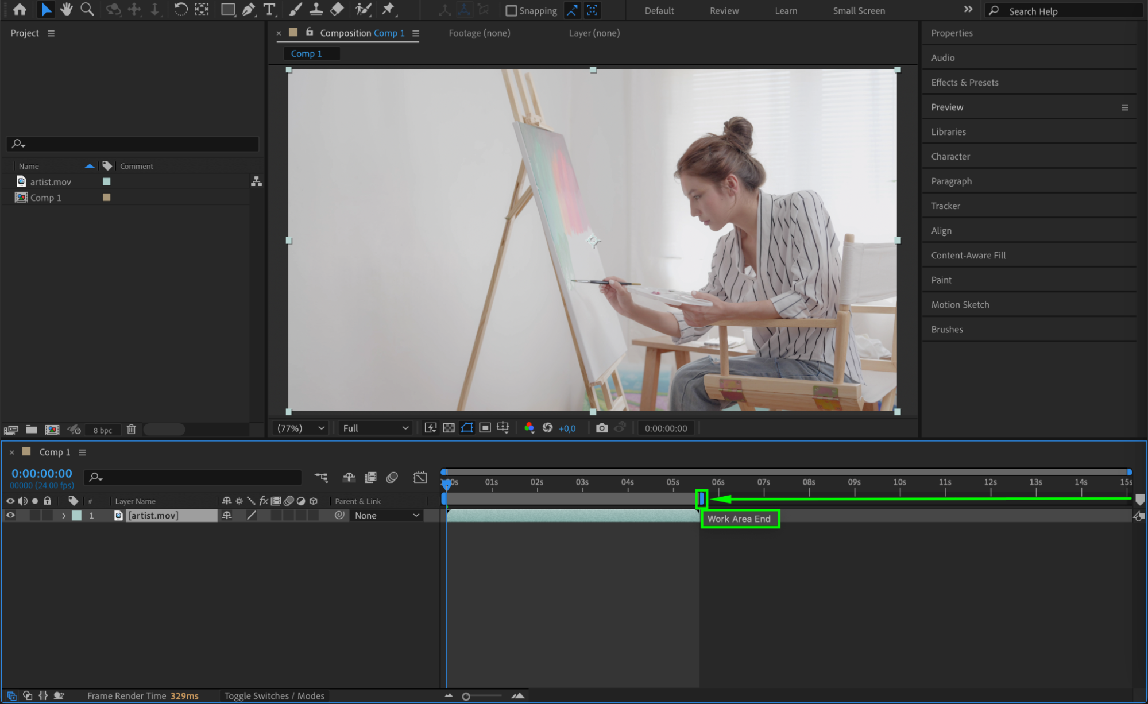
Task: Open the Comp 1 timeline panel menu
Action: pos(83,452)
